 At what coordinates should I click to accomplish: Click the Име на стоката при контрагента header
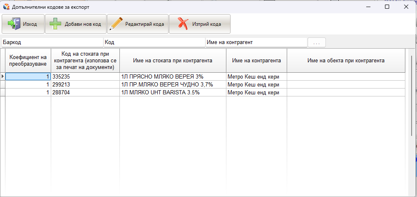tap(173, 61)
